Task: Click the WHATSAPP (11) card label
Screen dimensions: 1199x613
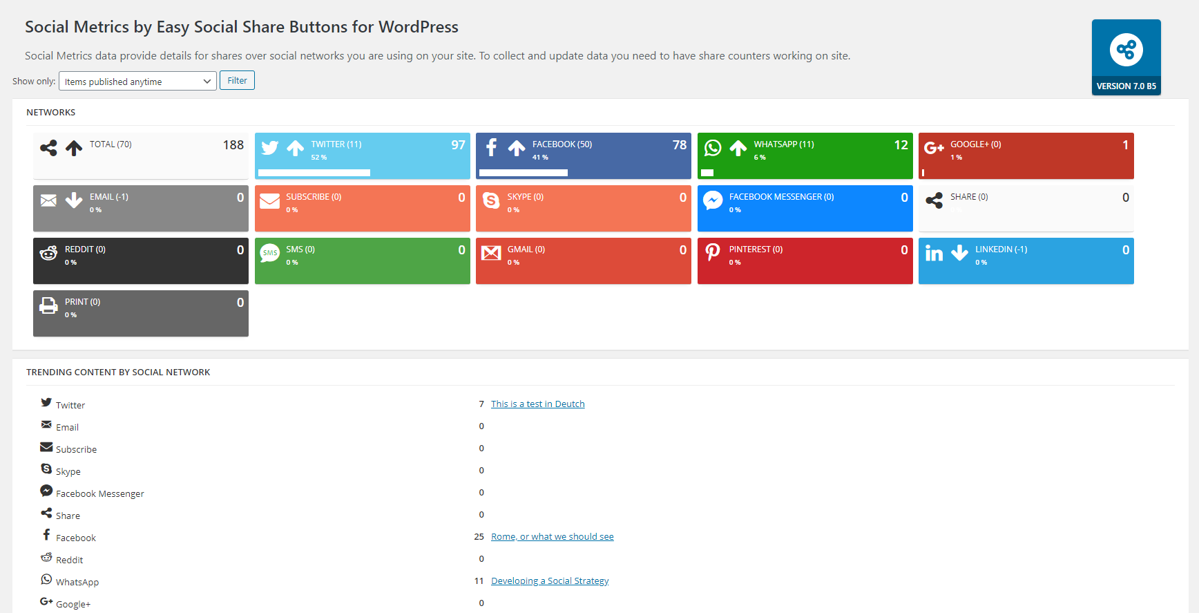Action: [x=784, y=144]
